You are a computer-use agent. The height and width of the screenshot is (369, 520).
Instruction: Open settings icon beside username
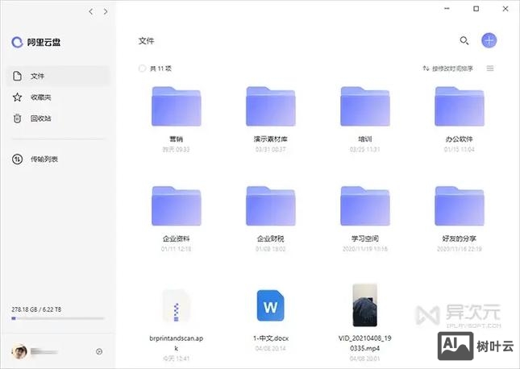pyautogui.click(x=99, y=351)
